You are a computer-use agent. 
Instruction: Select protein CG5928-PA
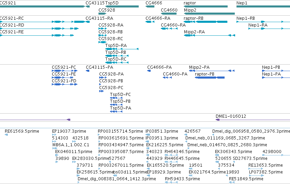point(103,78)
